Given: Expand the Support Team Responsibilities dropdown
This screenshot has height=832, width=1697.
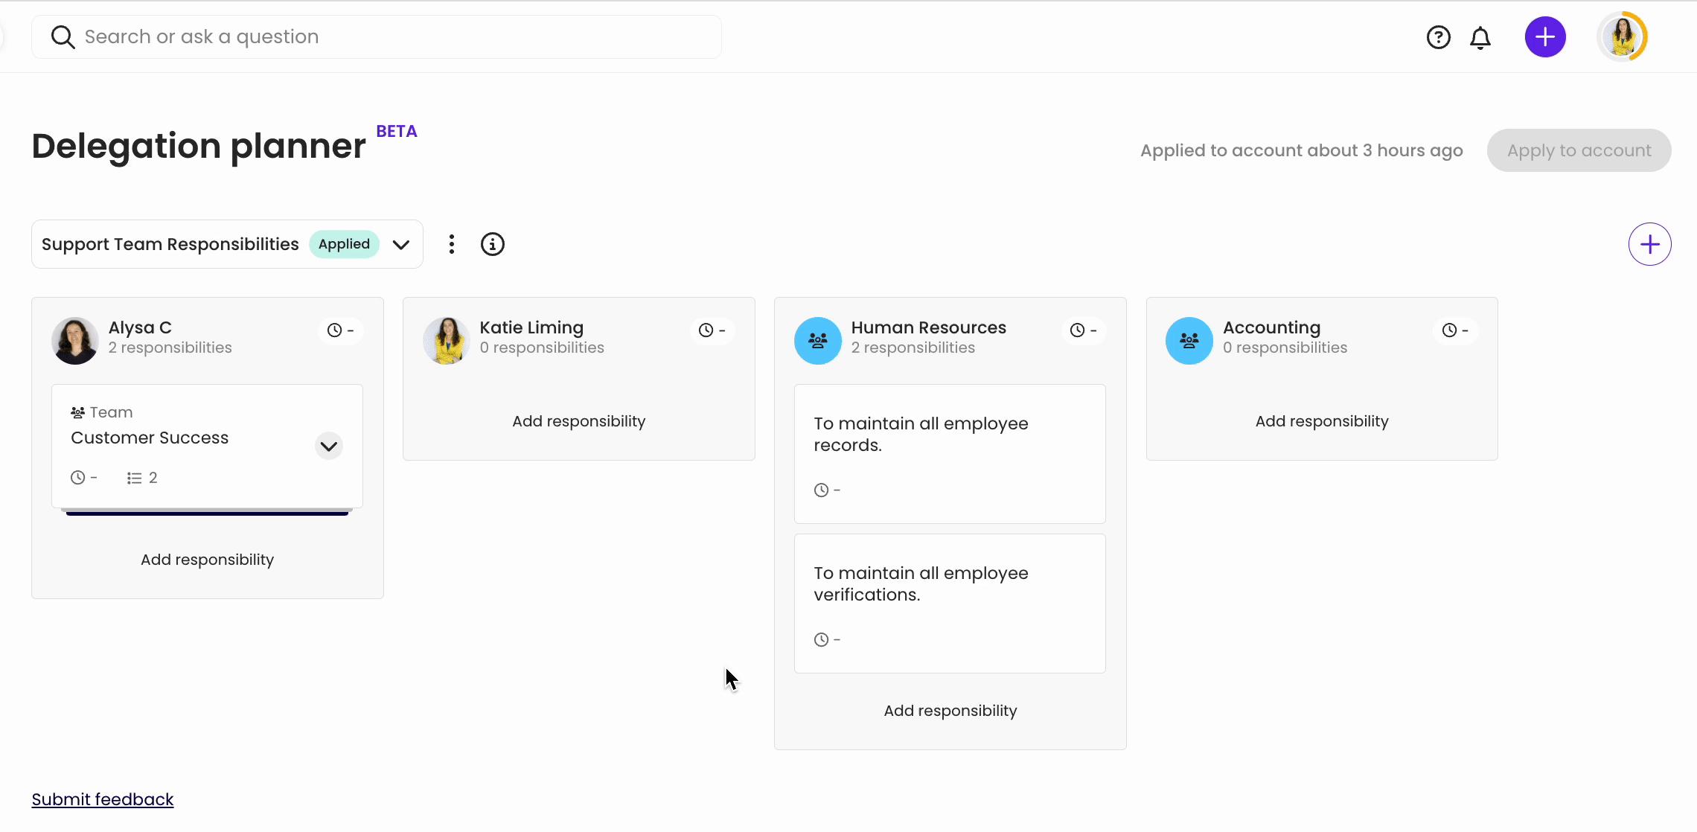Looking at the screenshot, I should click(x=401, y=245).
